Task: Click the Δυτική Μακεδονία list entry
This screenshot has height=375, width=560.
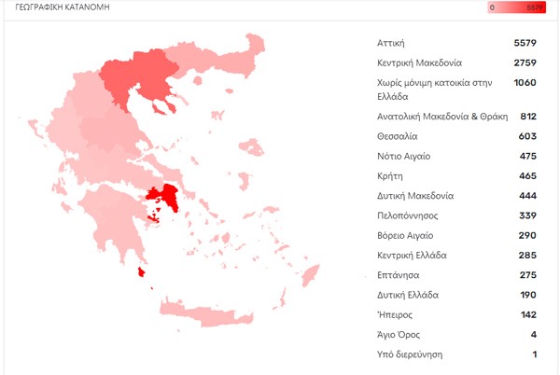Action: click(457, 196)
